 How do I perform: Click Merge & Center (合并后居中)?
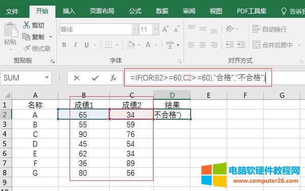[272, 45]
